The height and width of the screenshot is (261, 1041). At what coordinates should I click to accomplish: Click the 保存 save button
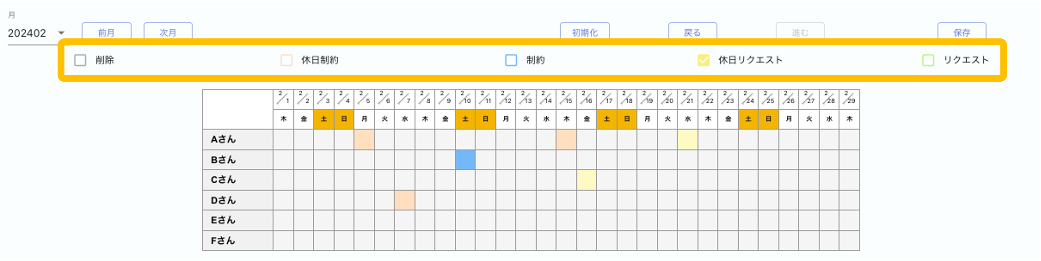click(961, 32)
